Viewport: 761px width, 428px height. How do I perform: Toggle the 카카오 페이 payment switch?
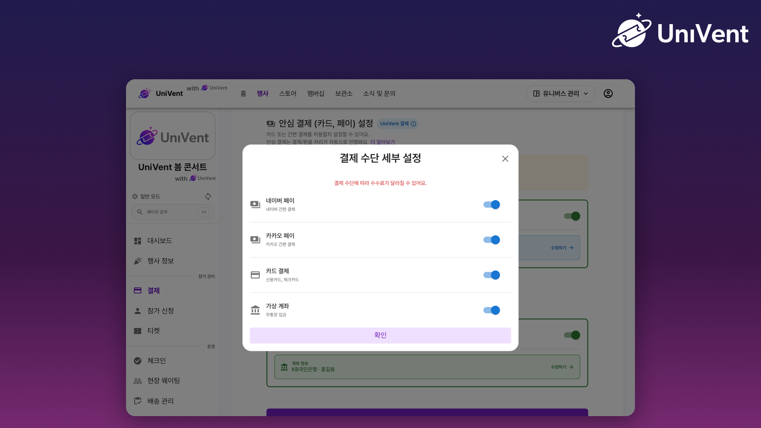click(x=491, y=240)
